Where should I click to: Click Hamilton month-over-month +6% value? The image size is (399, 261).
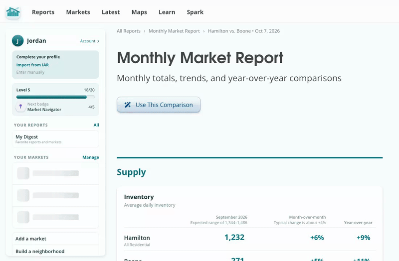pos(317,238)
